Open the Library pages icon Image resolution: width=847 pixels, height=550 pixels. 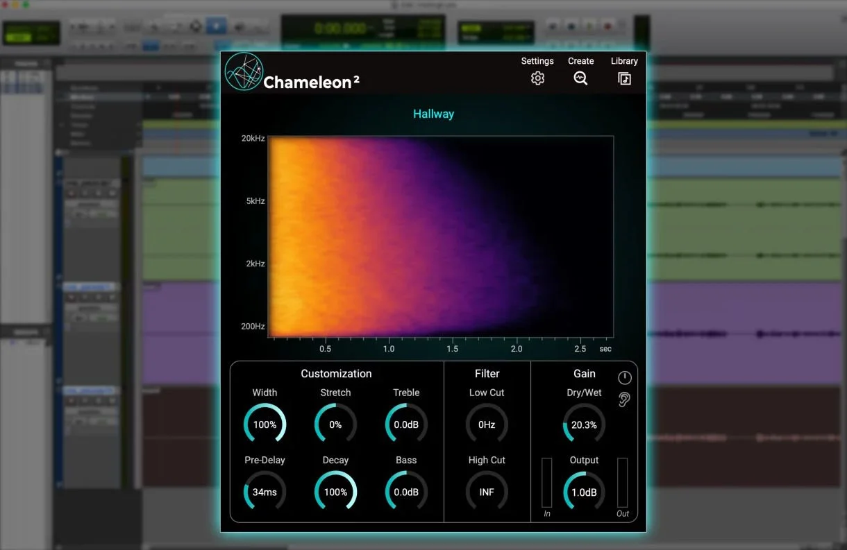(x=624, y=78)
